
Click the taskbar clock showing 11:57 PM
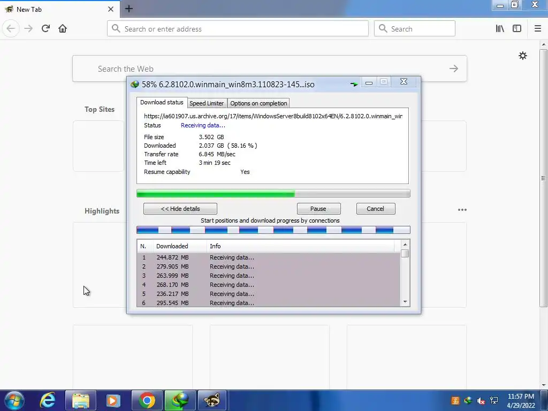coord(521,401)
